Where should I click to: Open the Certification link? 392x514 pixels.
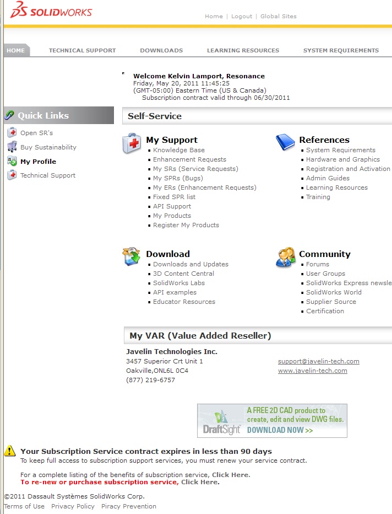pos(325,311)
